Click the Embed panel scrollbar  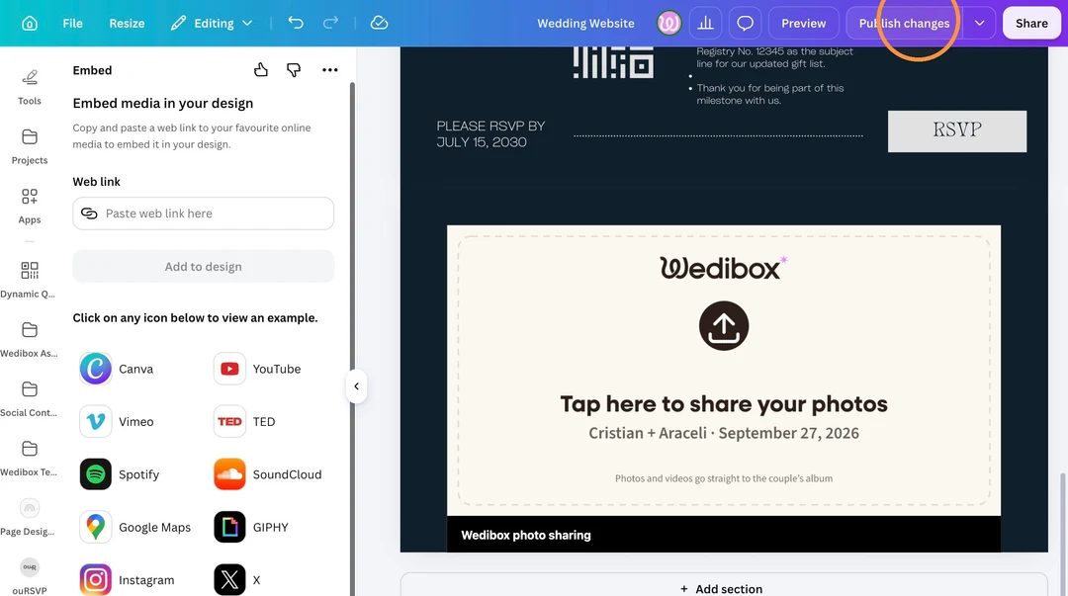tap(352, 339)
